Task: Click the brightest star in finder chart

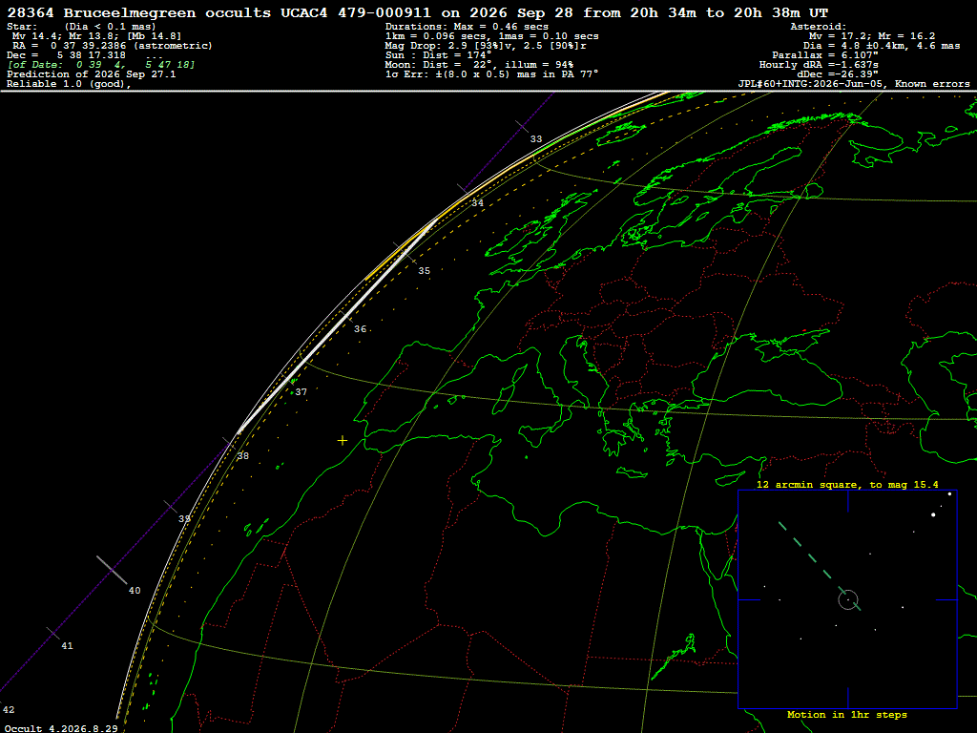Action: tap(933, 514)
